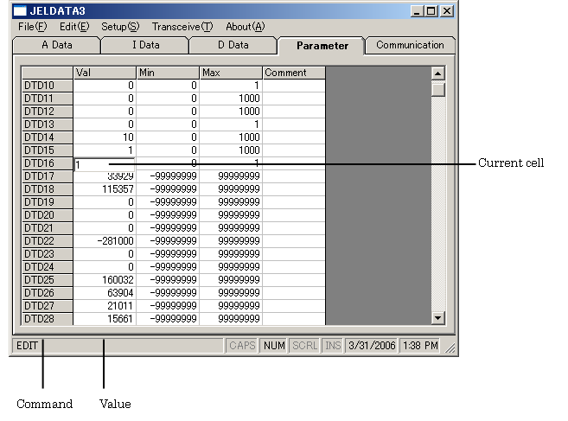The width and height of the screenshot is (568, 421).
Task: Select row header DTD14
Action: [x=47, y=137]
